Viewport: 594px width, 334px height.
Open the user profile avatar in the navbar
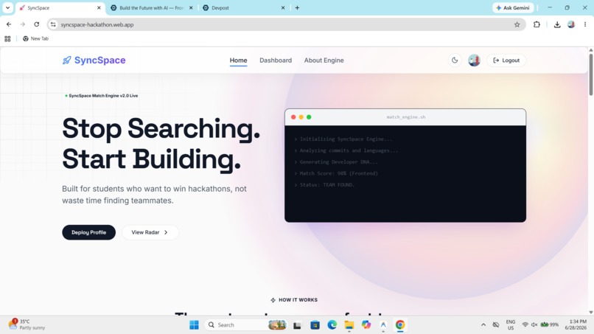[474, 60]
